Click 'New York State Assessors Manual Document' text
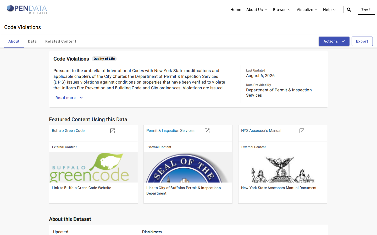 [x=279, y=188]
